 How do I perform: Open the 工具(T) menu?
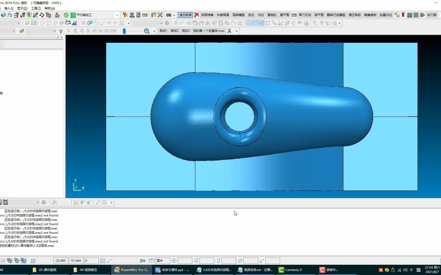(x=36, y=9)
